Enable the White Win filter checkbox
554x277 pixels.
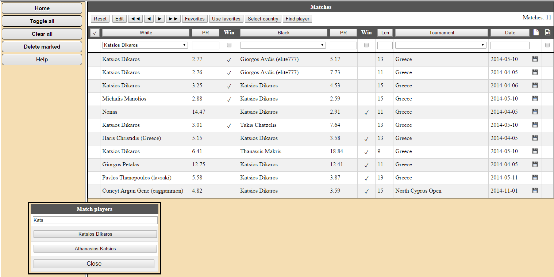(x=229, y=45)
